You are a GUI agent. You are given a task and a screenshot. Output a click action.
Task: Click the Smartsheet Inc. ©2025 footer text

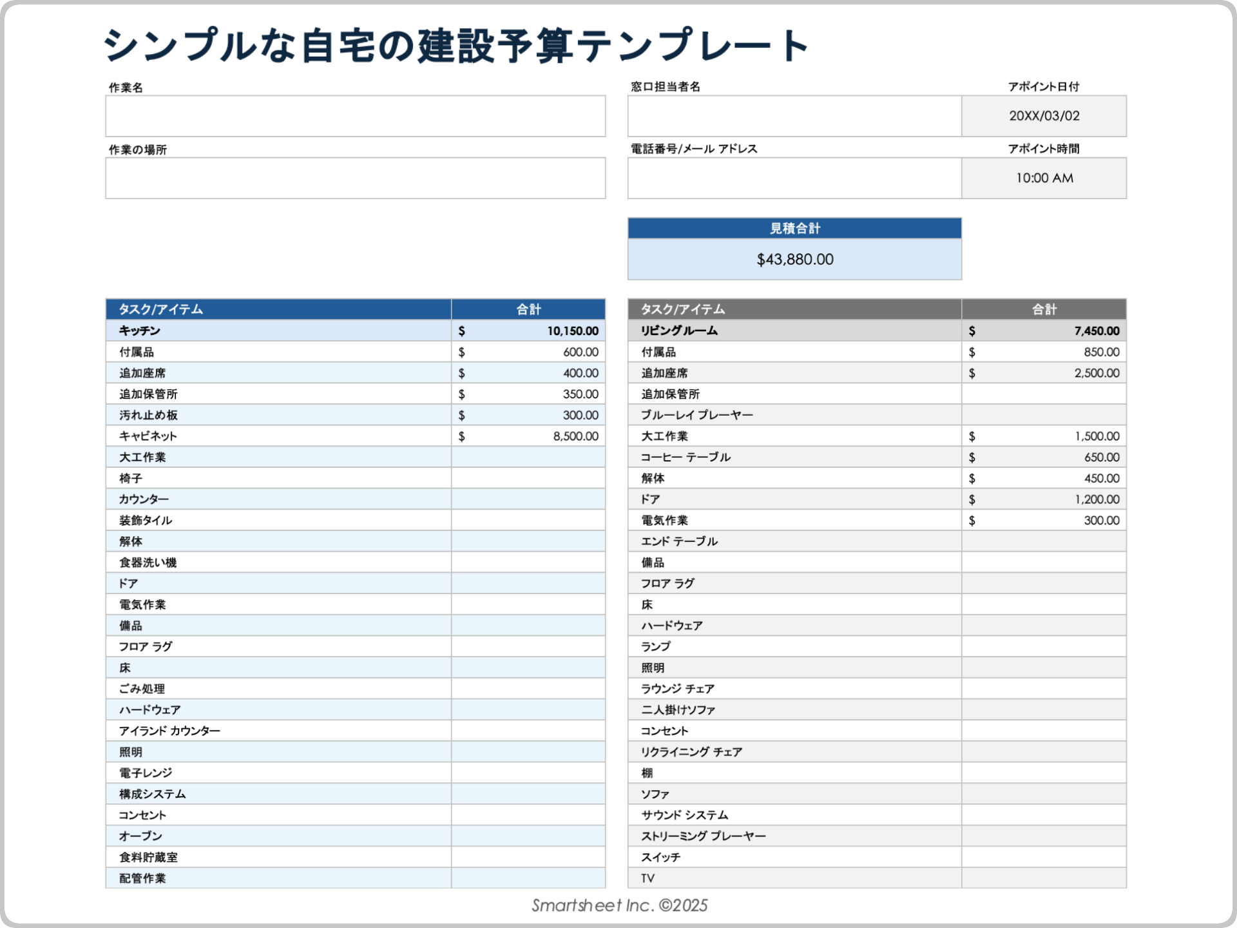tap(619, 905)
